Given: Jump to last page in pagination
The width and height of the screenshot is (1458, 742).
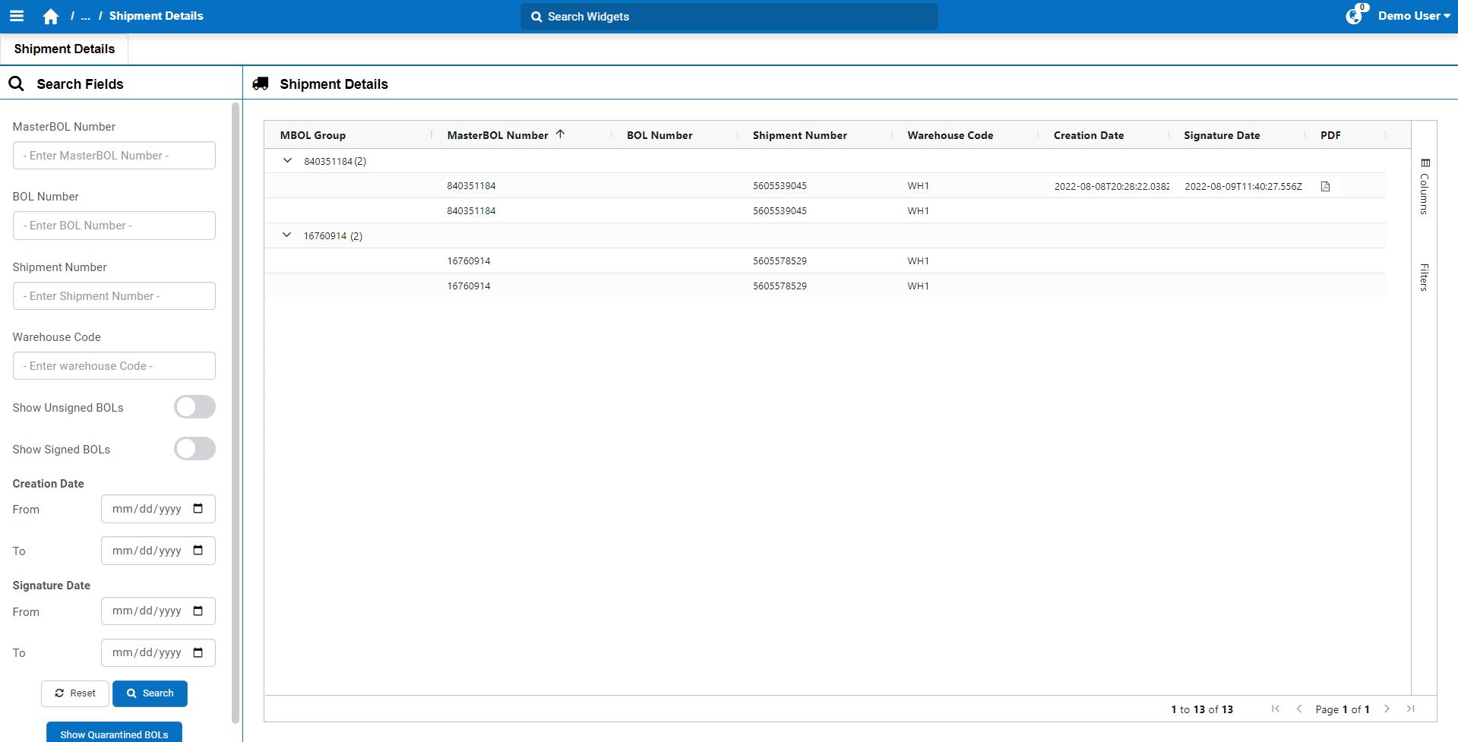Looking at the screenshot, I should [x=1410, y=709].
